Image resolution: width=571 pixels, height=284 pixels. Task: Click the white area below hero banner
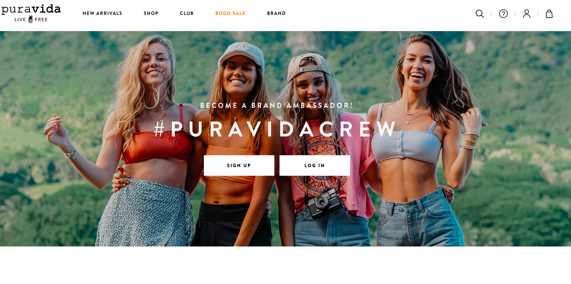[285, 265]
